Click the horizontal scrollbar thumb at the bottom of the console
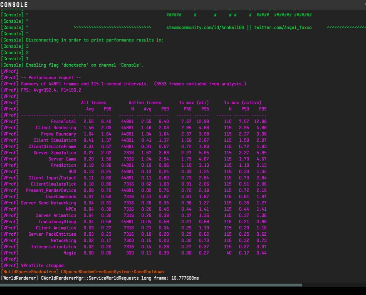This screenshot has height=295, width=366. 151,285
